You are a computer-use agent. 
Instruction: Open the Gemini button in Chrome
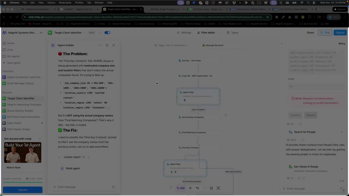tap(340, 9)
